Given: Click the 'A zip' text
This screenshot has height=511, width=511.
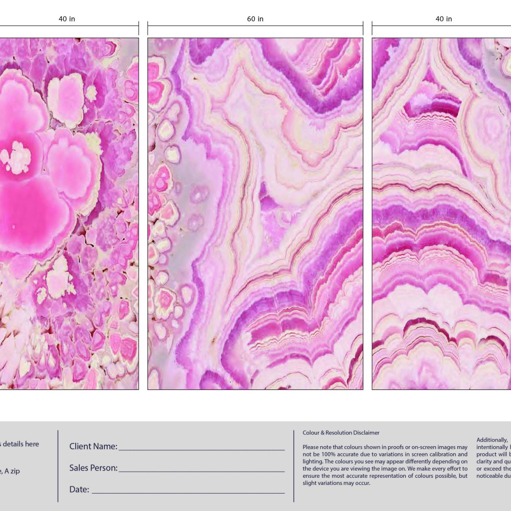Looking at the screenshot, I should pyautogui.click(x=12, y=471).
